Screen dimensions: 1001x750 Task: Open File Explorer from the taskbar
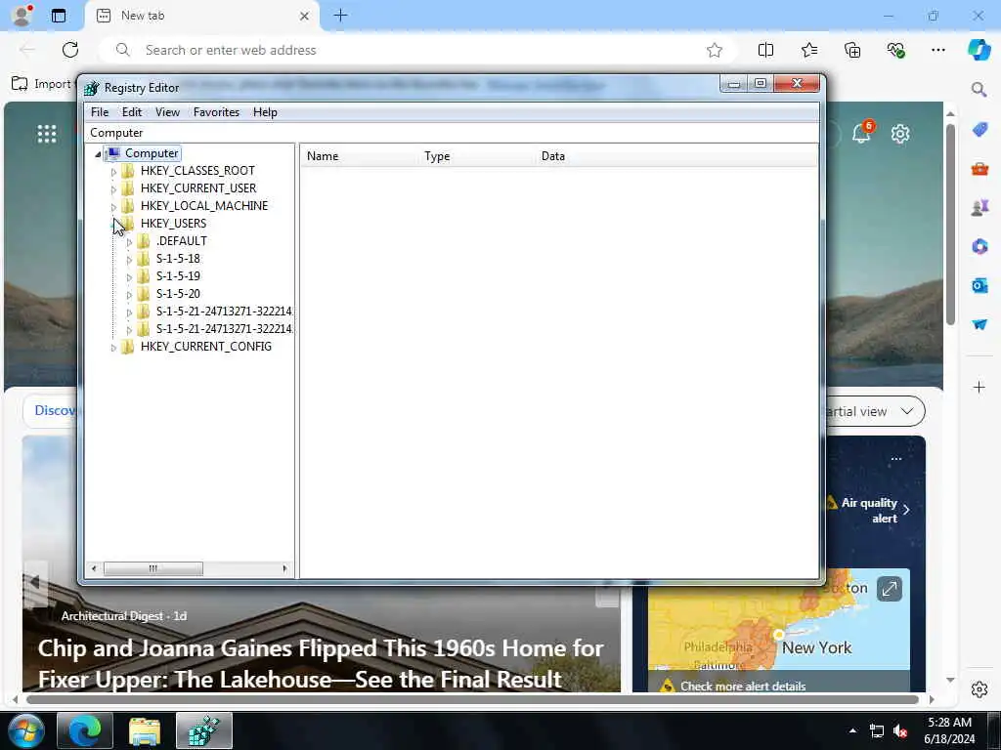click(145, 730)
